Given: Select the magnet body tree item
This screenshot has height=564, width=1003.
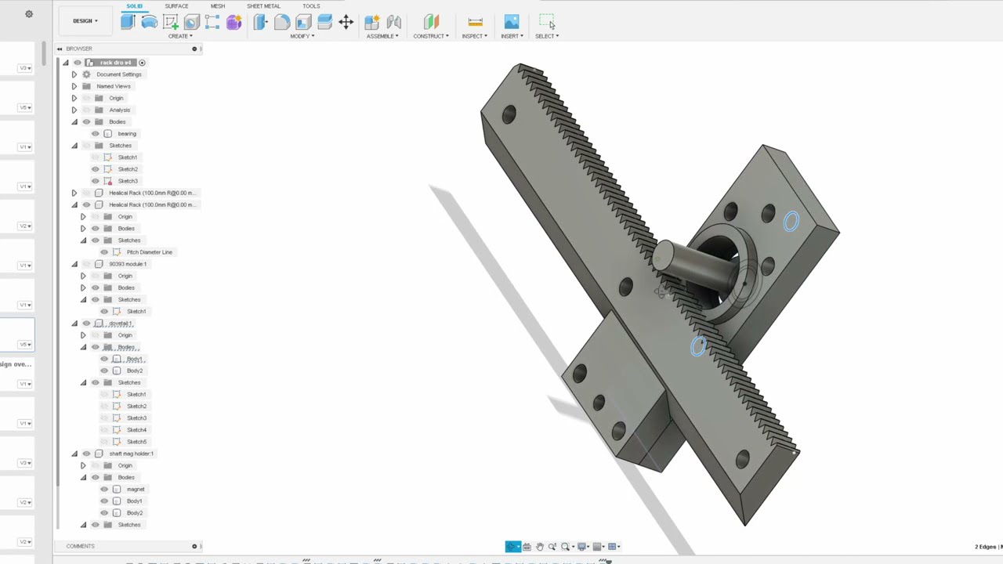Looking at the screenshot, I should (x=136, y=490).
